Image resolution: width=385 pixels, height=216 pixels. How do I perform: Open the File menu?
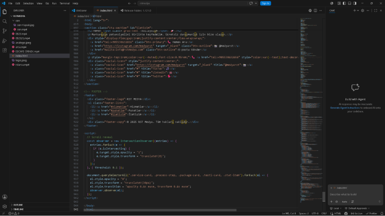pyautogui.click(x=10, y=3)
